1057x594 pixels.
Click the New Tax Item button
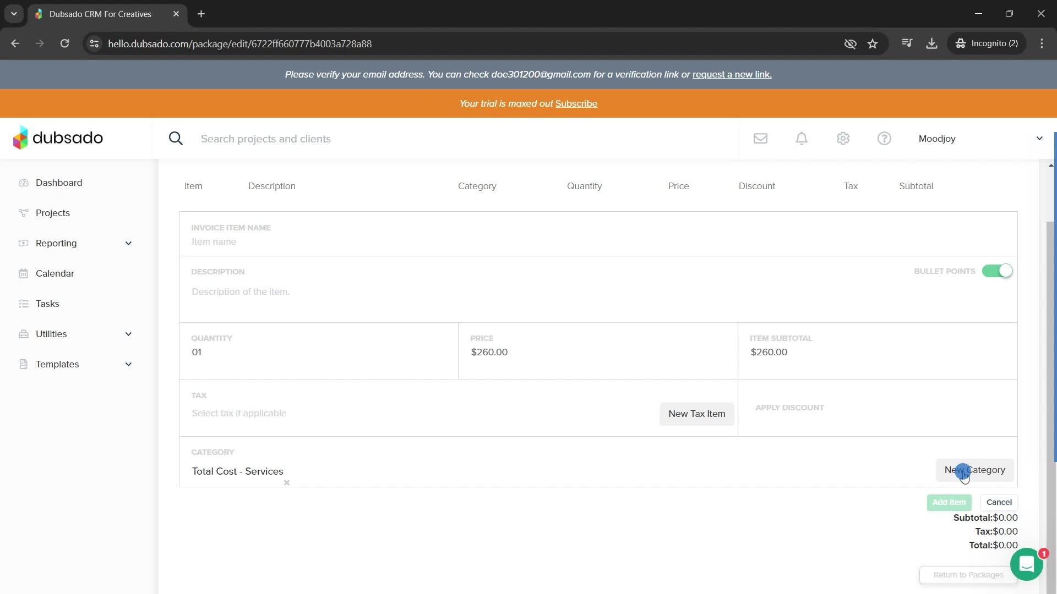pyautogui.click(x=696, y=414)
